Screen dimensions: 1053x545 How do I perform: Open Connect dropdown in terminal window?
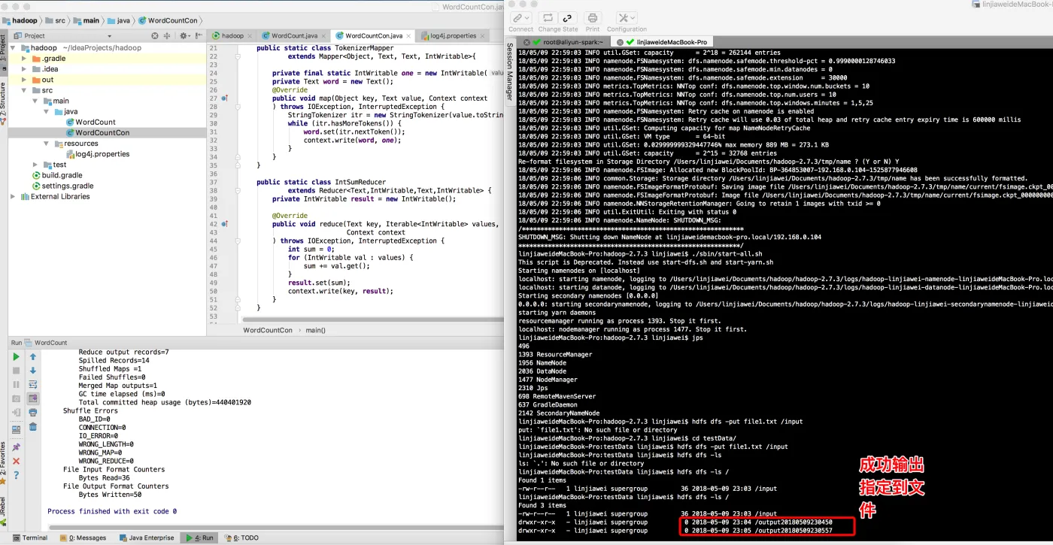click(520, 18)
